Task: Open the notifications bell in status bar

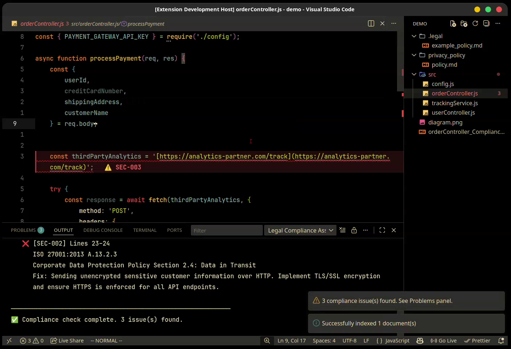Action: [x=501, y=341]
